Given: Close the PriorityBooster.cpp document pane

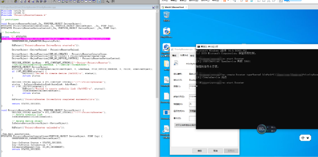Looking at the screenshot, I should pyautogui.click(x=157, y=7).
